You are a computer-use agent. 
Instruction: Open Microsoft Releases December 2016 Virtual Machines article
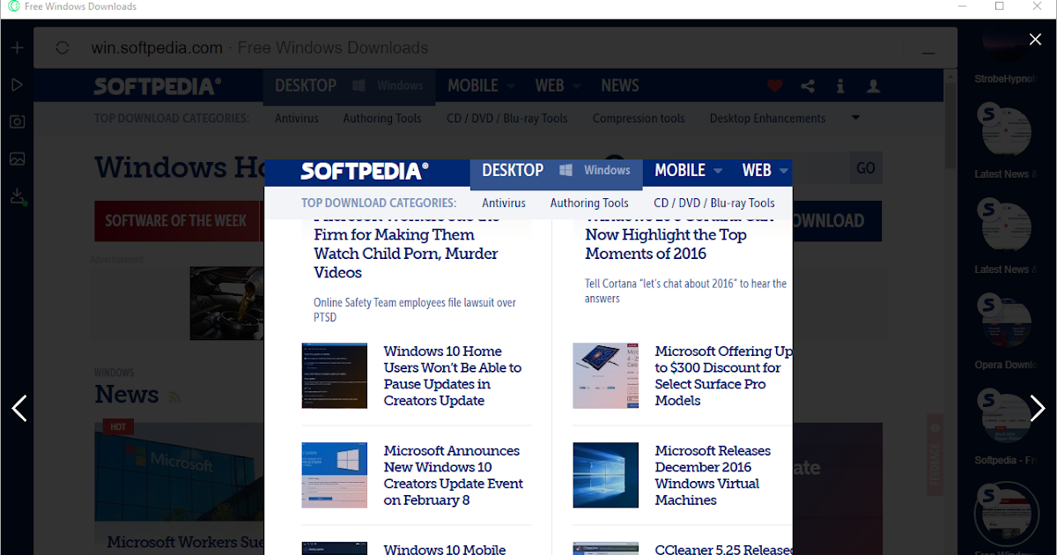pyautogui.click(x=713, y=475)
